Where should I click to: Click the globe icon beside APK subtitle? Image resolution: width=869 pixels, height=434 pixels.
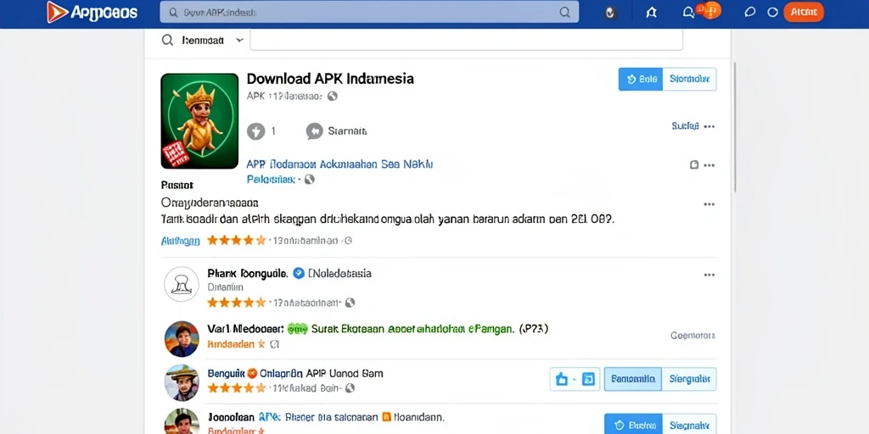pyautogui.click(x=333, y=96)
